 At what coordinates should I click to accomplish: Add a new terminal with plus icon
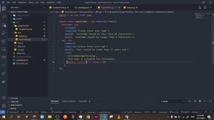point(190,101)
